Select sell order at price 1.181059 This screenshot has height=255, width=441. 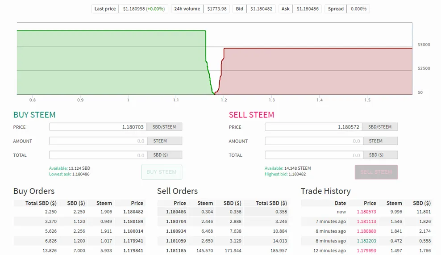tap(223, 241)
